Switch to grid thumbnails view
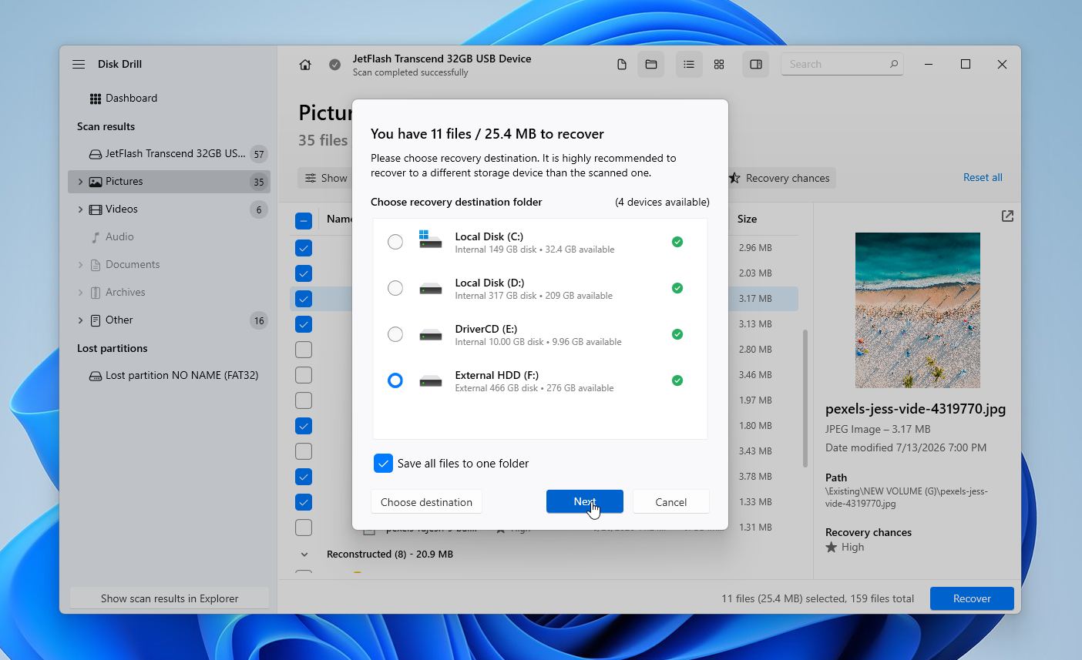The image size is (1082, 660). 719,65
